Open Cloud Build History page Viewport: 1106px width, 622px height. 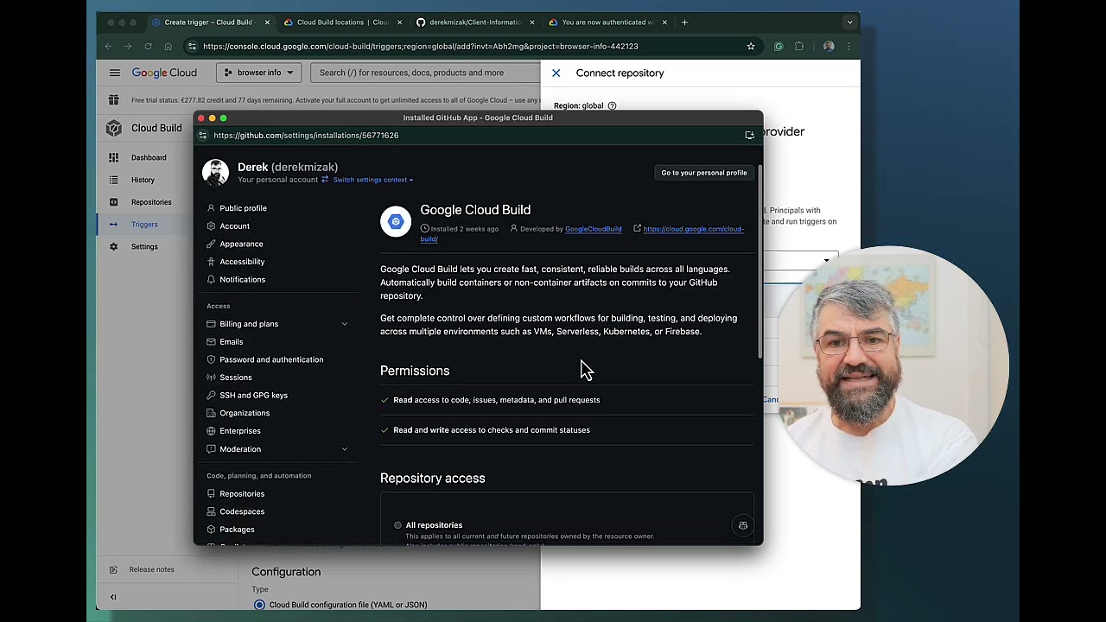pyautogui.click(x=143, y=180)
